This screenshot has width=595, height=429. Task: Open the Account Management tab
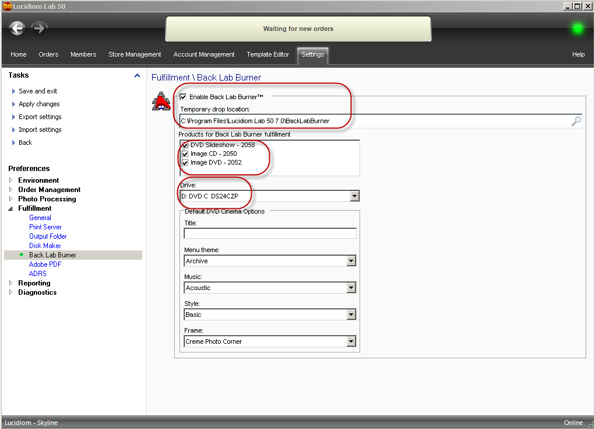coord(204,54)
